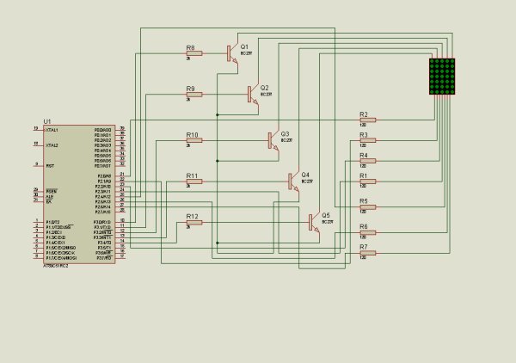Click the green LED dot matrix display

pos(442,77)
